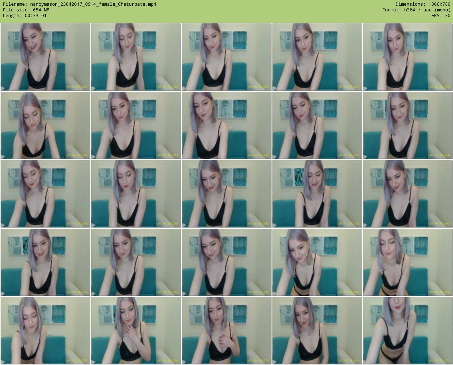Open the thumbnail stamped 00:22:00
This screenshot has height=365, width=453.
click(x=136, y=262)
